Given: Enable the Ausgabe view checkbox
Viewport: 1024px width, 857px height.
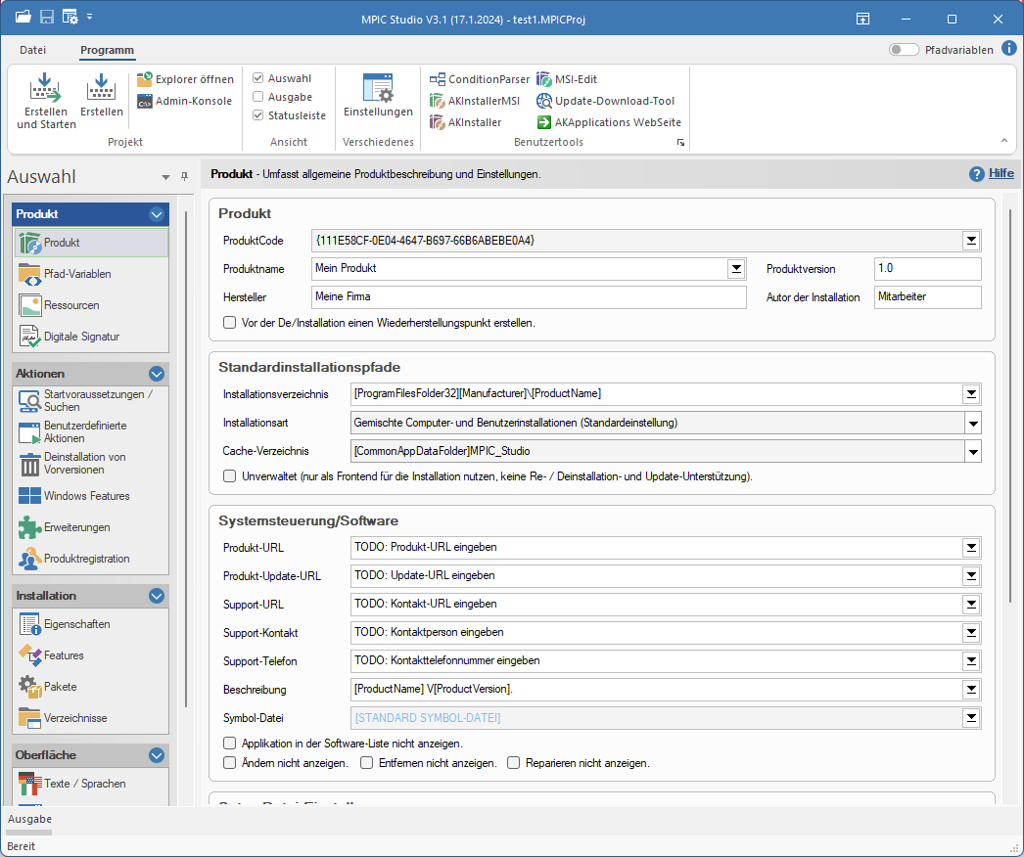Looking at the screenshot, I should [x=258, y=97].
